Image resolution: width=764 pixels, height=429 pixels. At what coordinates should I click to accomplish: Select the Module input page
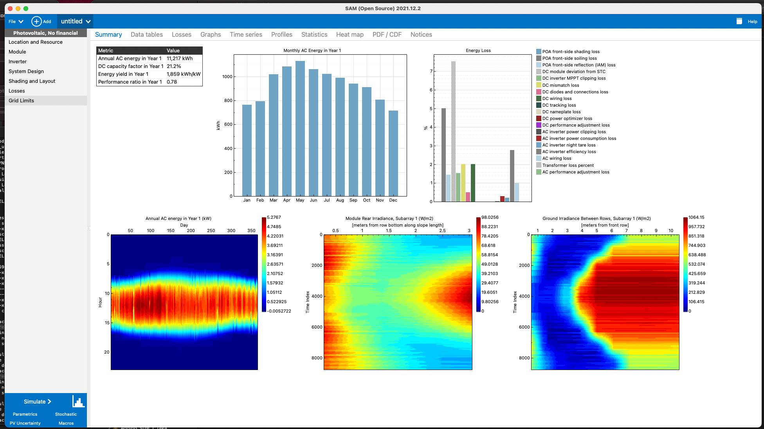[x=18, y=52]
